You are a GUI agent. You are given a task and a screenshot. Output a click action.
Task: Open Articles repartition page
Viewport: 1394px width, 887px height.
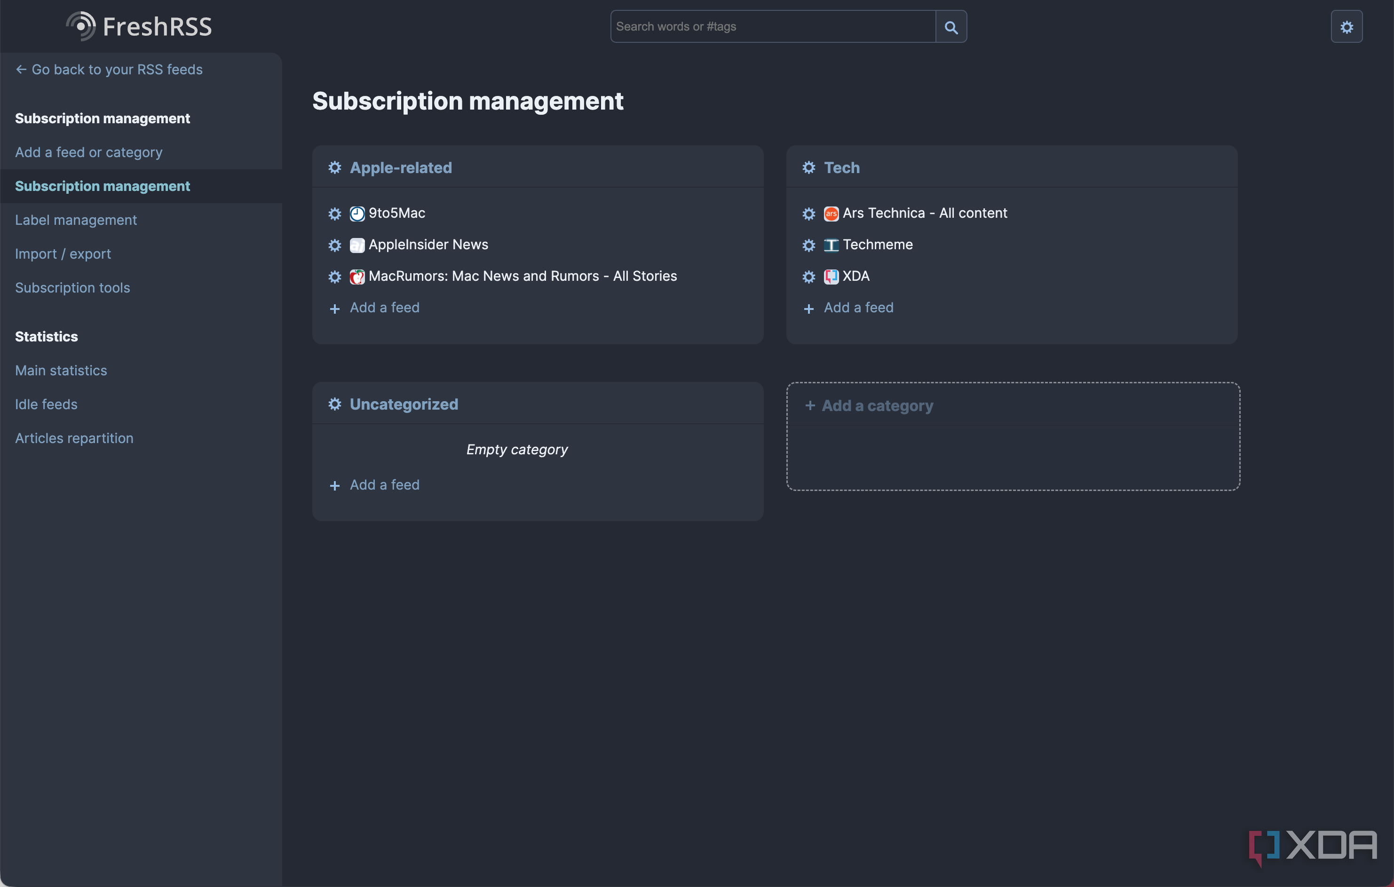(x=74, y=438)
